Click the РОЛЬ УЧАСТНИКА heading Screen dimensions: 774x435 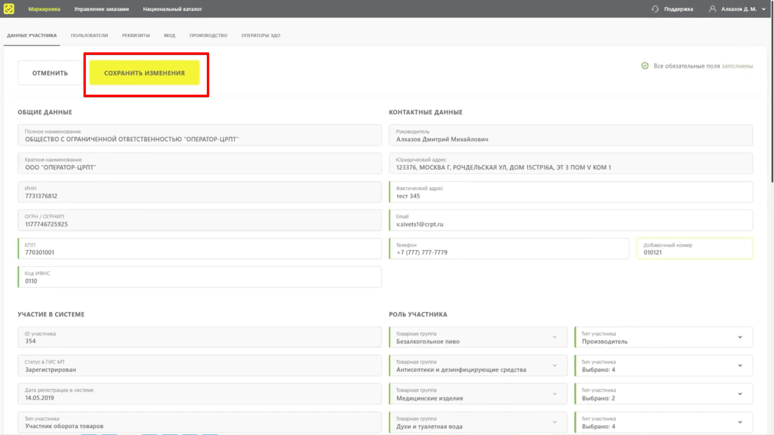pyautogui.click(x=418, y=314)
